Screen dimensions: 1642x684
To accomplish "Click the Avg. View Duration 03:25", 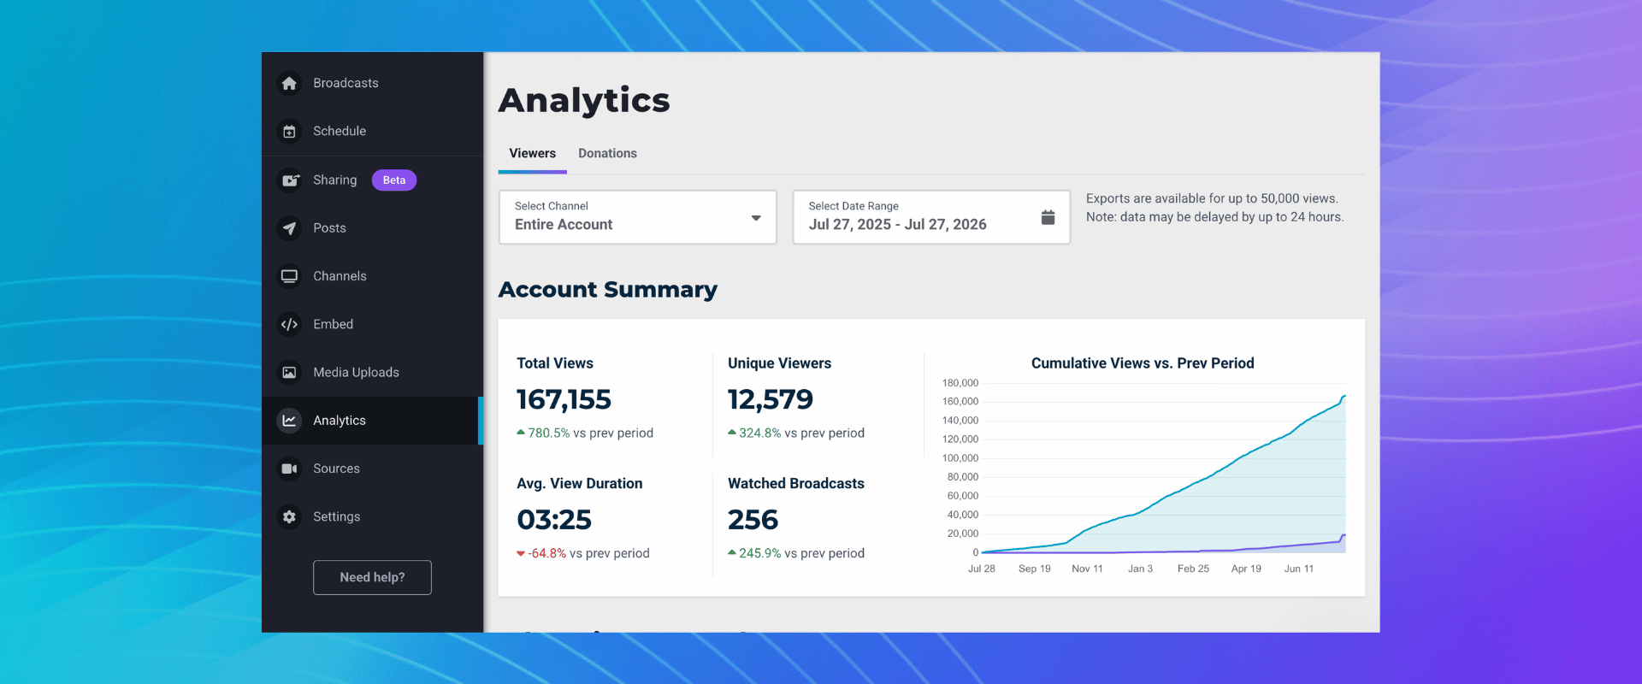I will 554,520.
